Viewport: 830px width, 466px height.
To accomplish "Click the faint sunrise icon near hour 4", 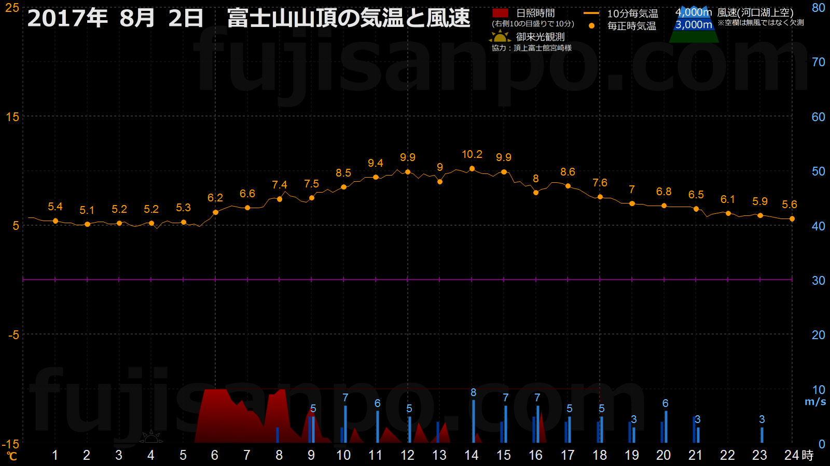I will tap(151, 437).
